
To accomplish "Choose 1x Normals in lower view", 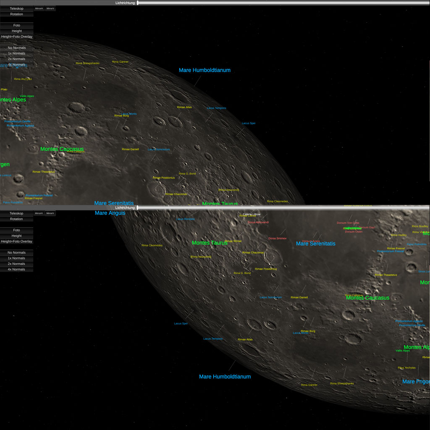I will point(16,258).
